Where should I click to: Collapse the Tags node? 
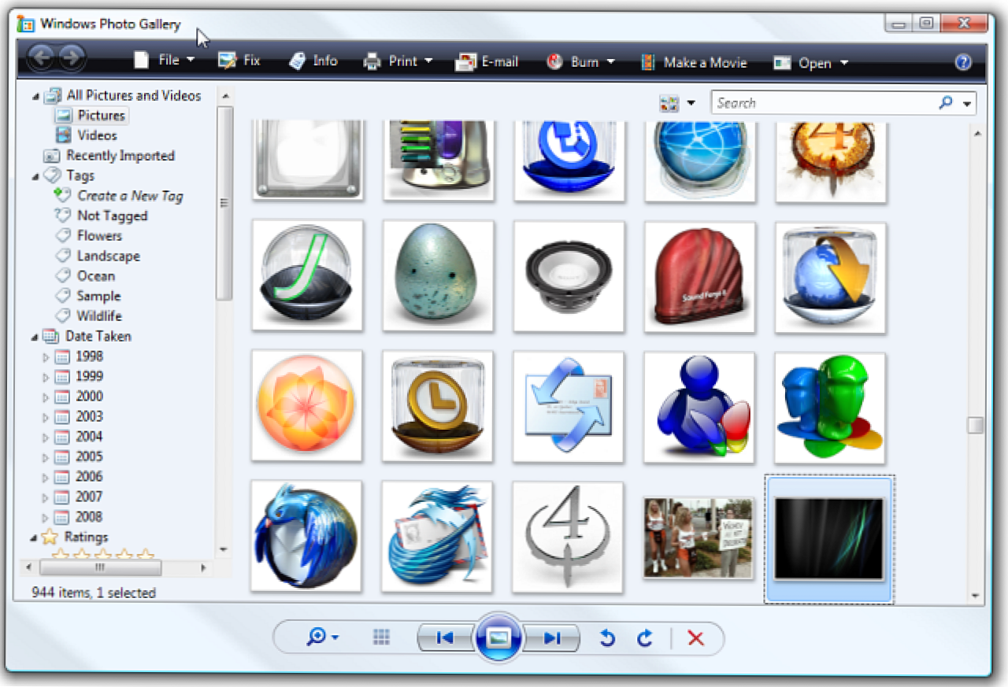(x=35, y=176)
